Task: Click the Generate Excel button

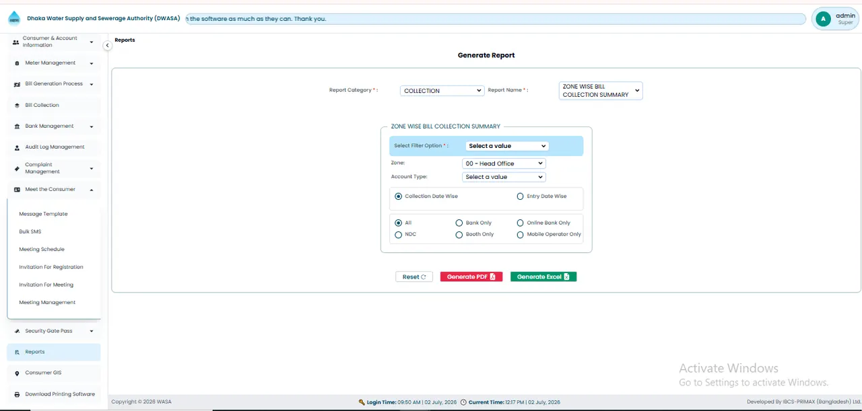Action: 543,277
